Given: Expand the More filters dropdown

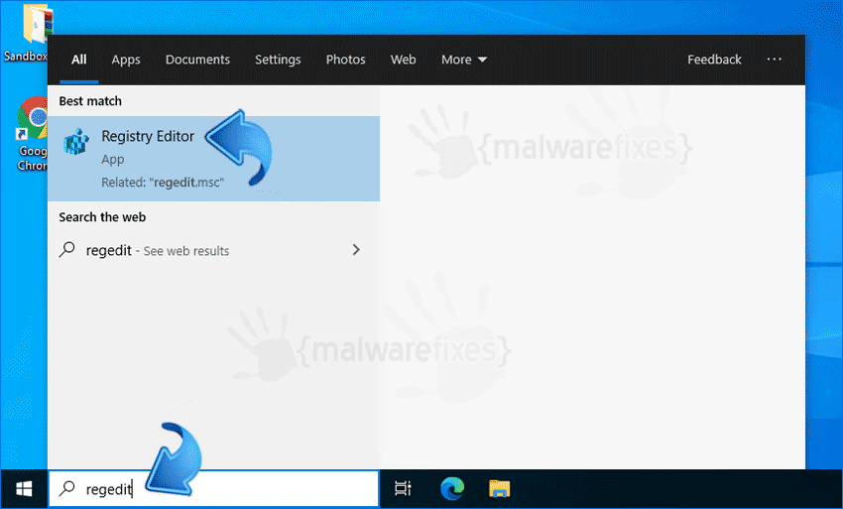Looking at the screenshot, I should pyautogui.click(x=464, y=60).
